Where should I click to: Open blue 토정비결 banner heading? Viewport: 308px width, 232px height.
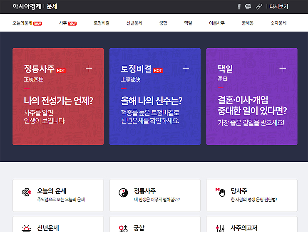[136, 69]
